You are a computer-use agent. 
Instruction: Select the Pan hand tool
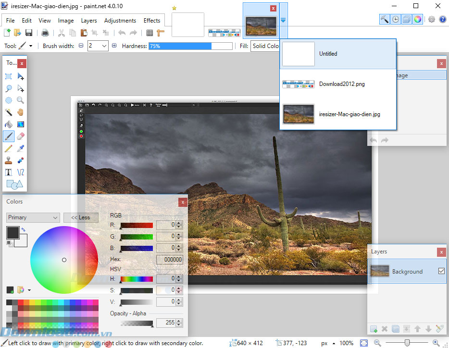21,112
